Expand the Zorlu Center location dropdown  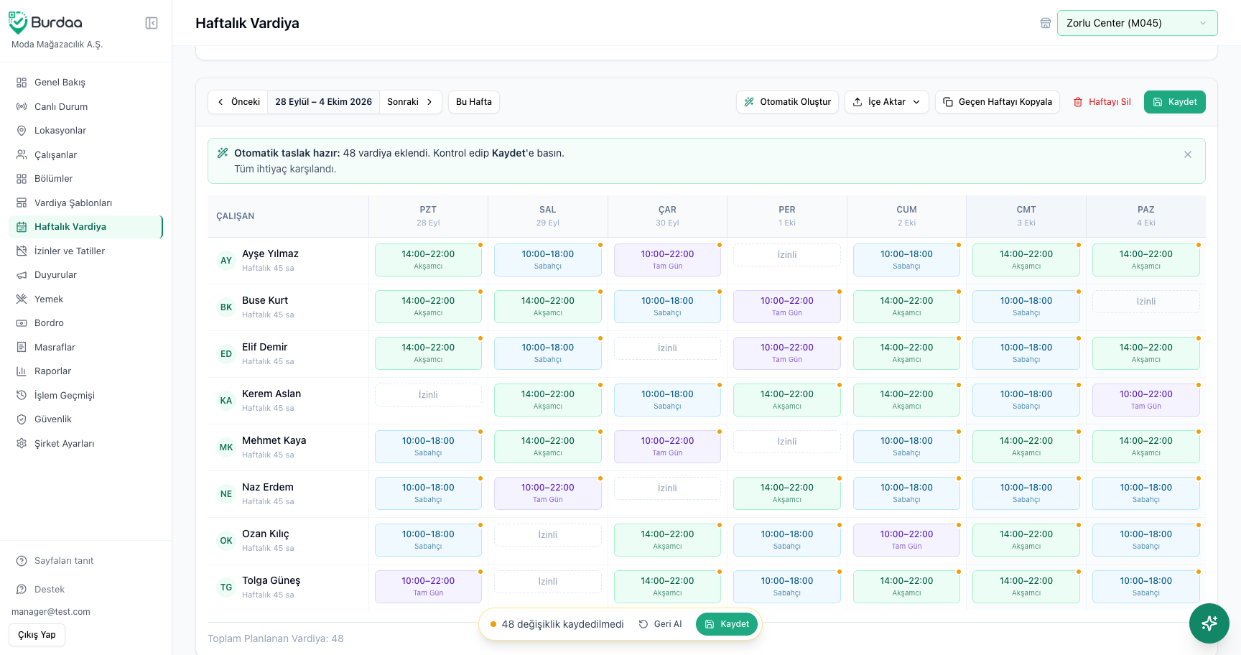click(x=1137, y=23)
